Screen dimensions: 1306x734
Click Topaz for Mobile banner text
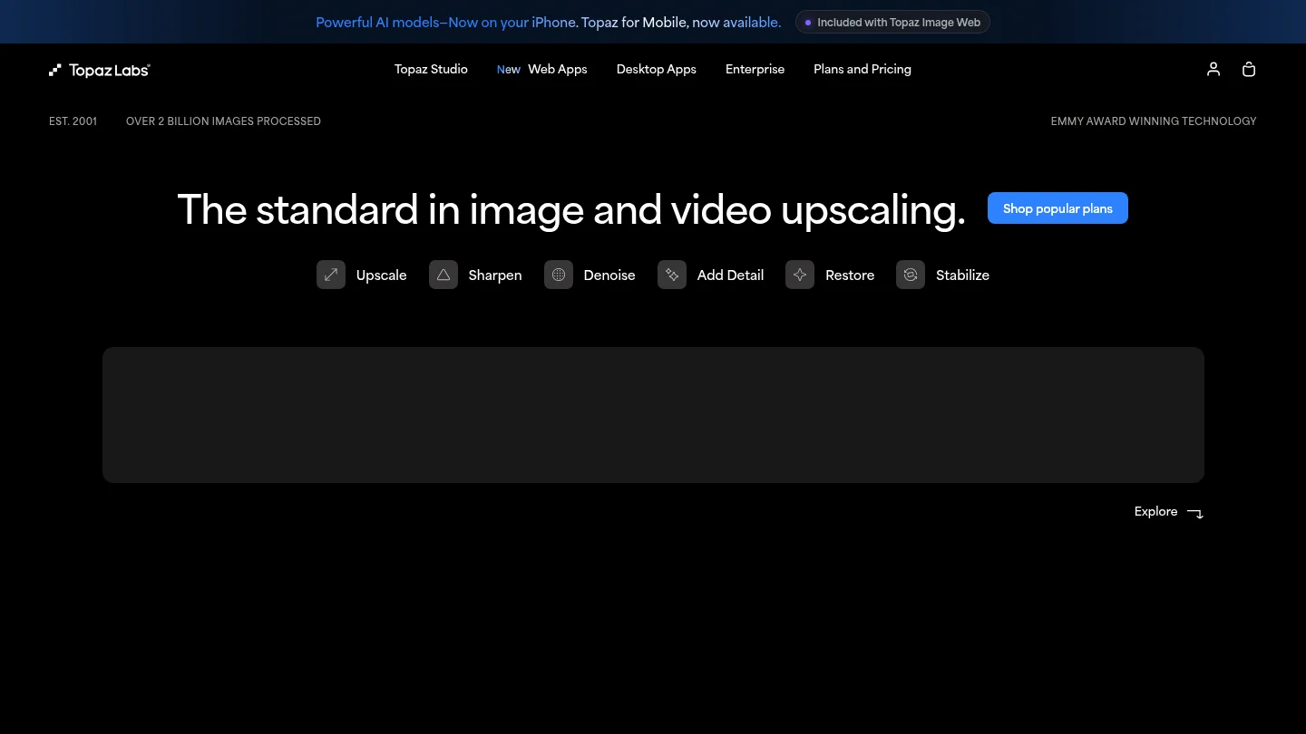[635, 22]
